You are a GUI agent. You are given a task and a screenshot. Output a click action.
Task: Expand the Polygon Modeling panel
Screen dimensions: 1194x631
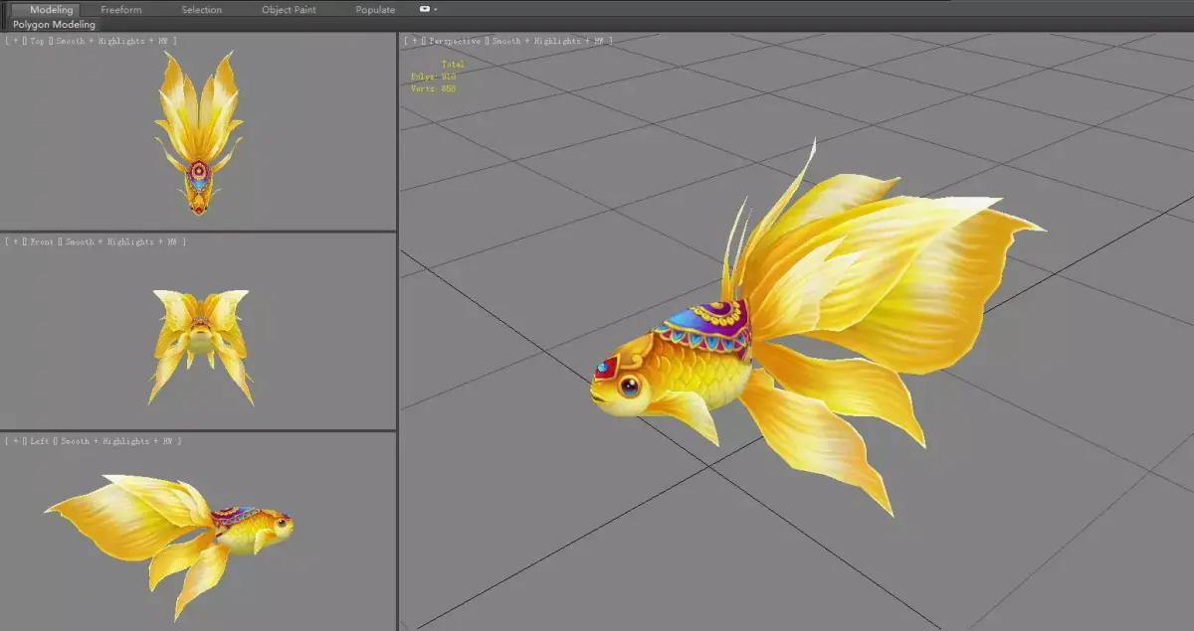coord(54,24)
